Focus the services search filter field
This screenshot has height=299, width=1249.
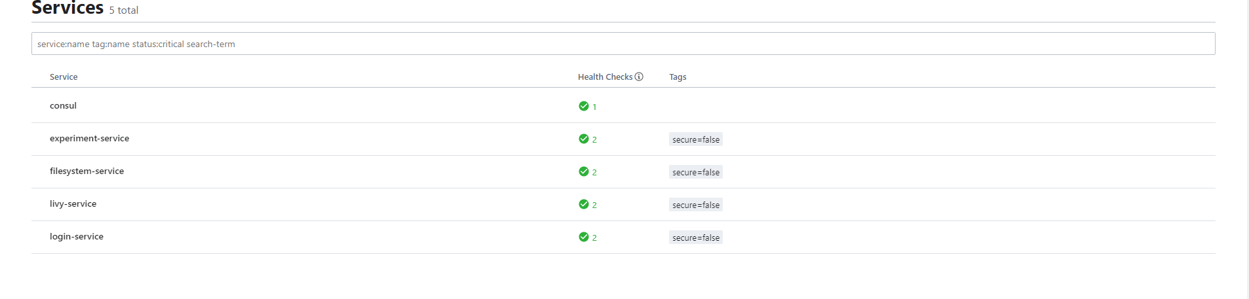(x=623, y=44)
